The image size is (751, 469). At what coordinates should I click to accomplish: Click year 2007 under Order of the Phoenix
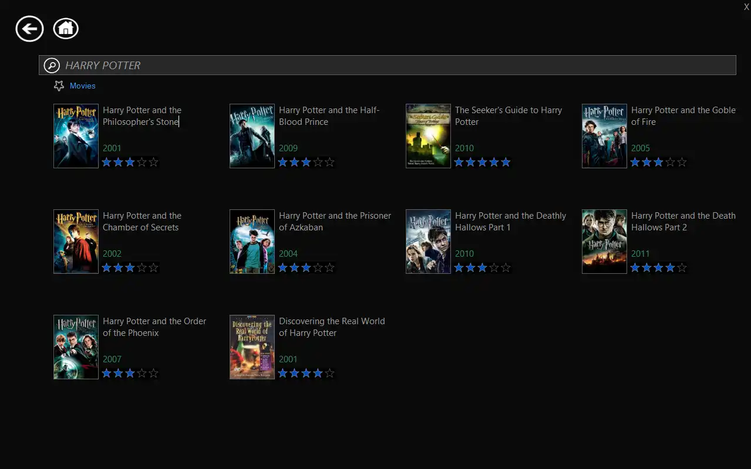coord(112,359)
